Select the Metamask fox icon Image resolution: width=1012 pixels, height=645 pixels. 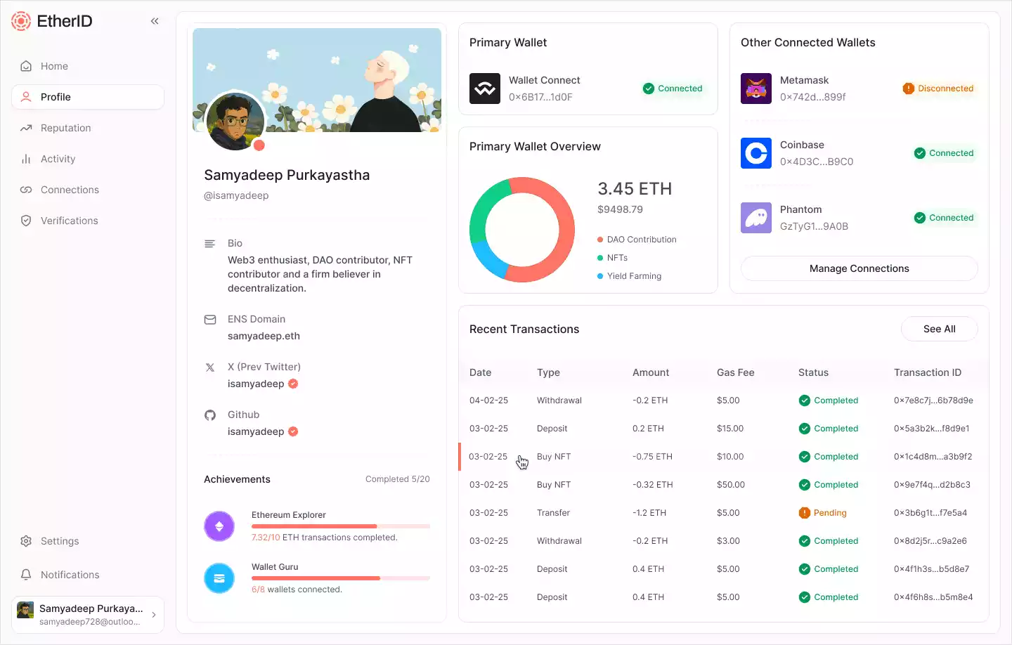click(x=756, y=89)
